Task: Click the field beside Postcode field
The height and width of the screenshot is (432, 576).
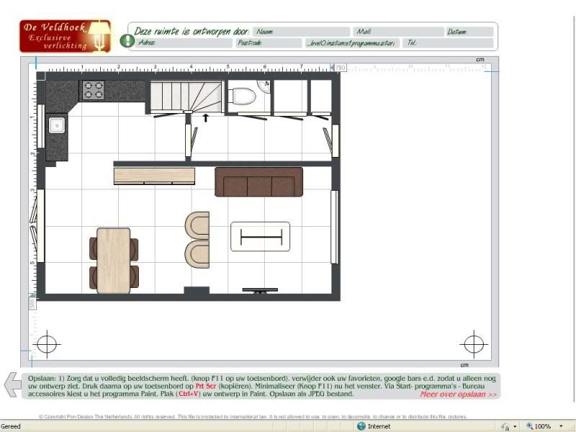Action: point(352,43)
